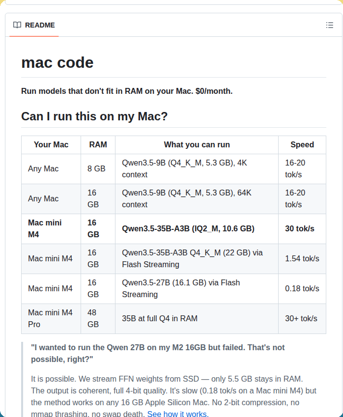The width and height of the screenshot is (343, 417).
Task: Click the 'Your Mac' column header
Action: point(51,145)
